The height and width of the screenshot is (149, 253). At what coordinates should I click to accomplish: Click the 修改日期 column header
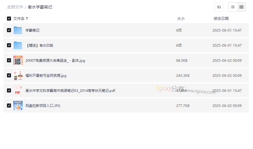pyautogui.click(x=221, y=19)
